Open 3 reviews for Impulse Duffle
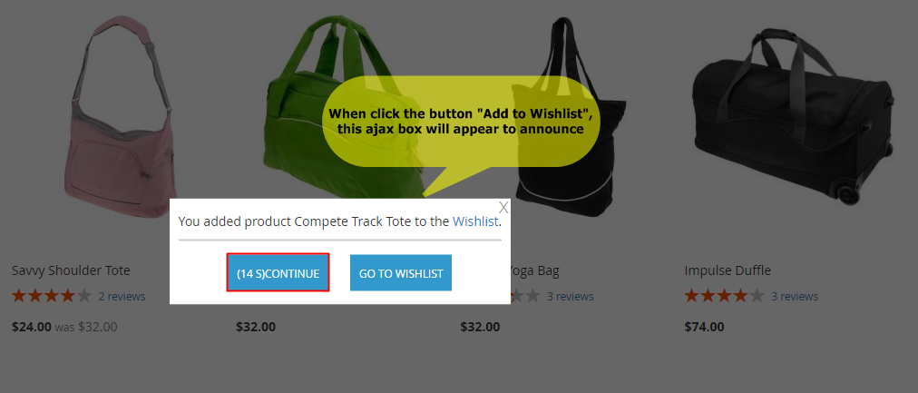 [x=795, y=297]
